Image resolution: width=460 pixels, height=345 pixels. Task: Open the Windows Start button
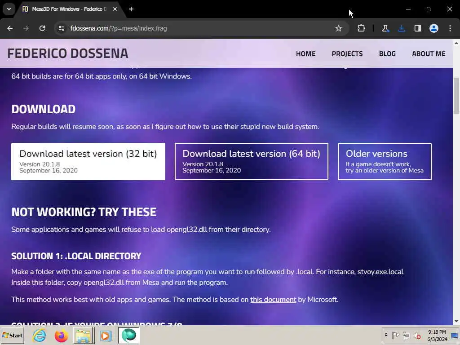(12, 335)
